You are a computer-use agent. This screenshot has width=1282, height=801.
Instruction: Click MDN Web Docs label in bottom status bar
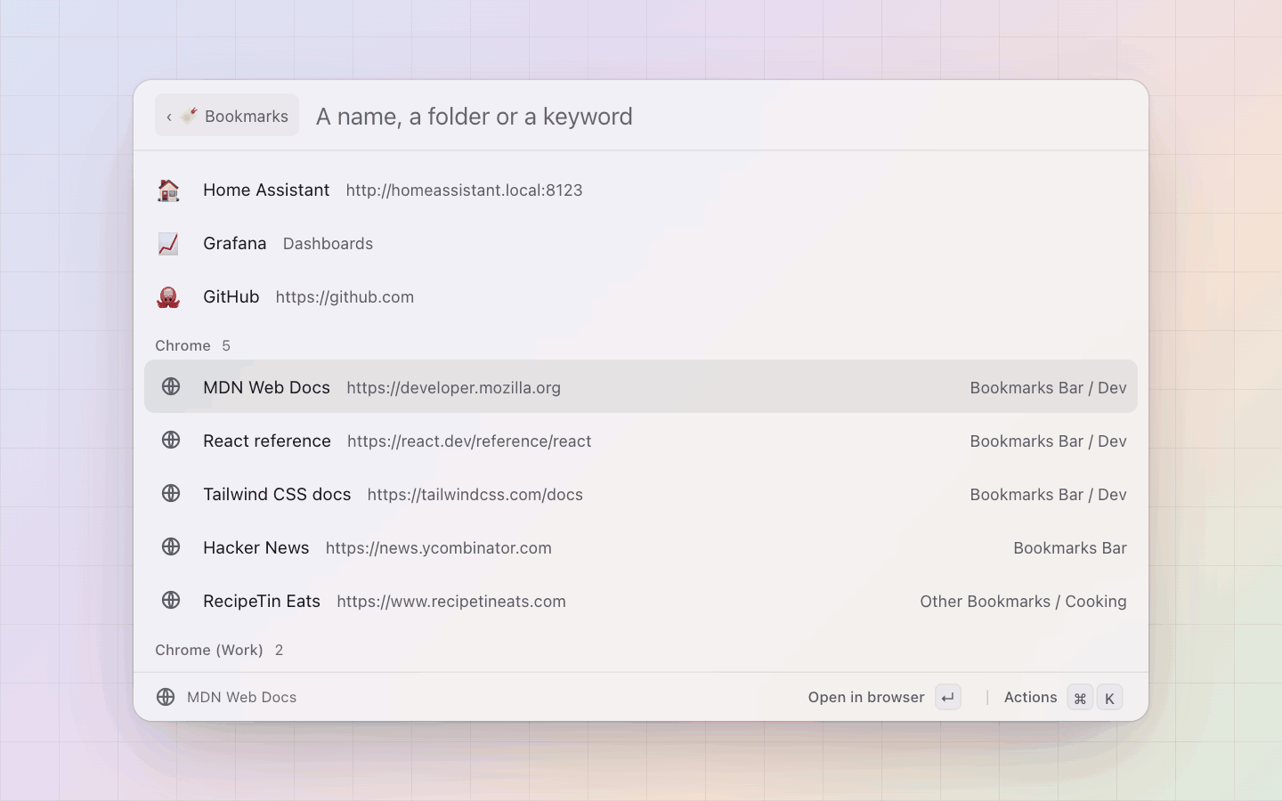241,697
